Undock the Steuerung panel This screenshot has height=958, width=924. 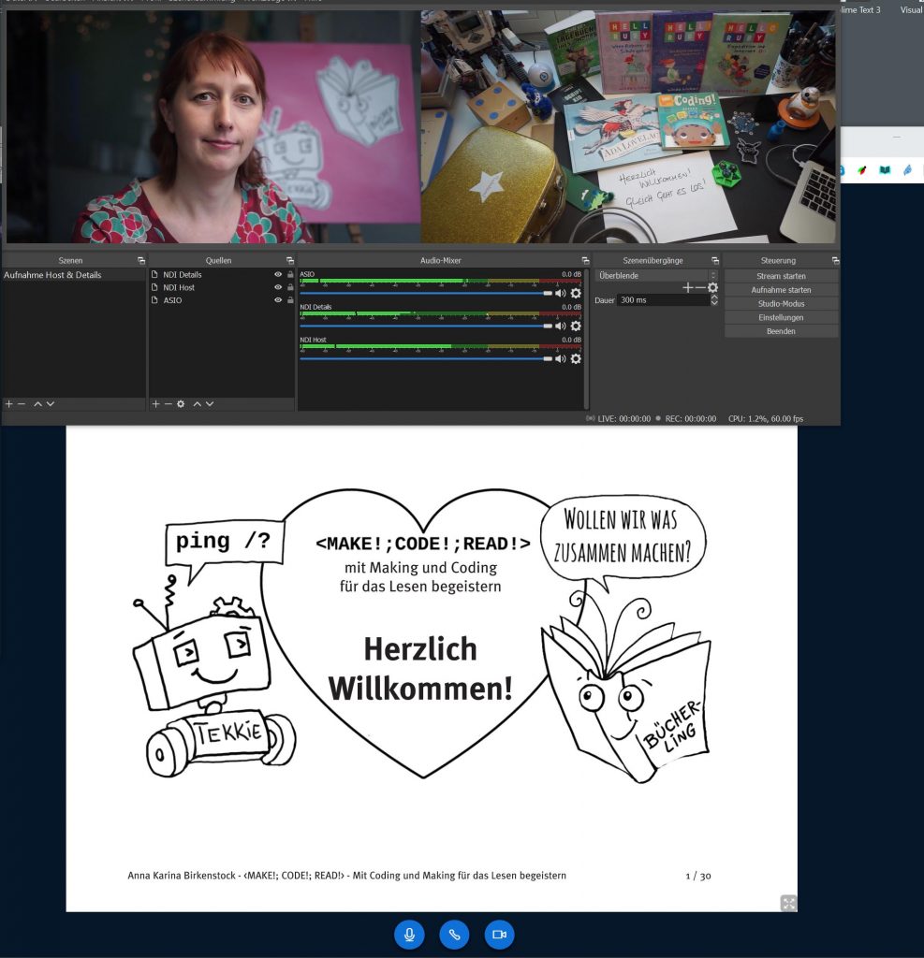click(835, 261)
